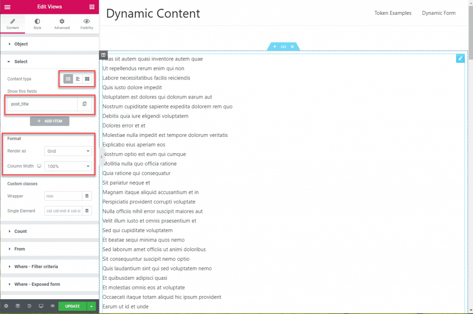Open revision history icon in footer
473x314 pixels.
[29, 306]
